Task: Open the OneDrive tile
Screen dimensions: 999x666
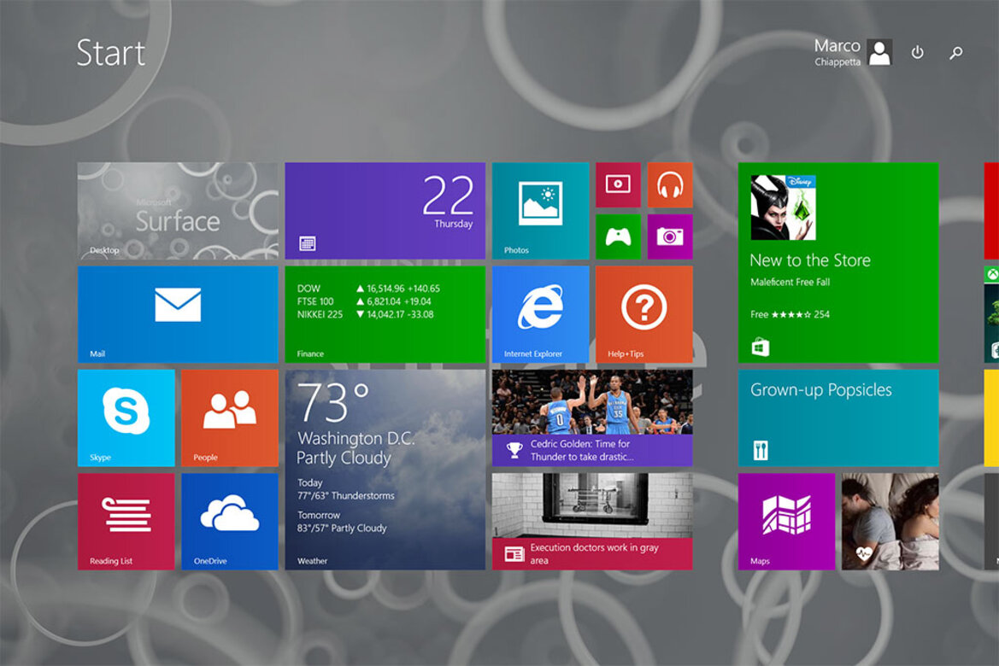Action: point(229,522)
